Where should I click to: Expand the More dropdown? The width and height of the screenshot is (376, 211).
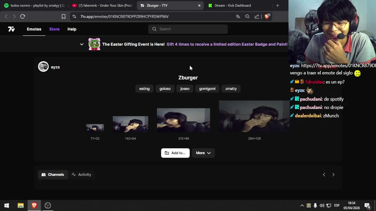tap(203, 153)
